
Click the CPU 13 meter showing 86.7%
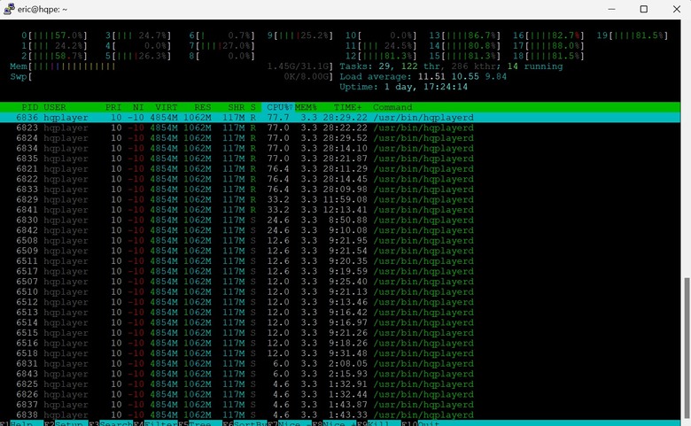pyautogui.click(x=465, y=35)
